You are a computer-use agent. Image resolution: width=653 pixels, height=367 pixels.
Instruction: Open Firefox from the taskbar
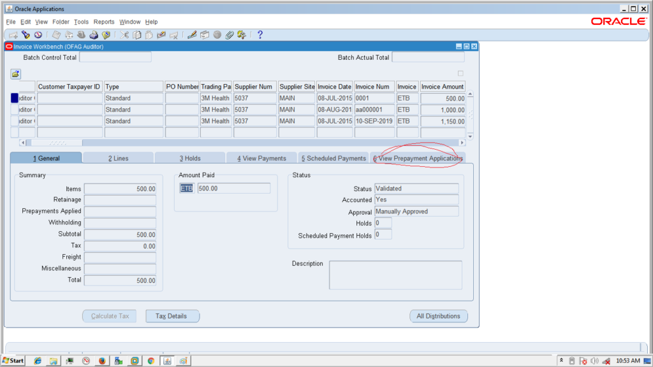102,361
